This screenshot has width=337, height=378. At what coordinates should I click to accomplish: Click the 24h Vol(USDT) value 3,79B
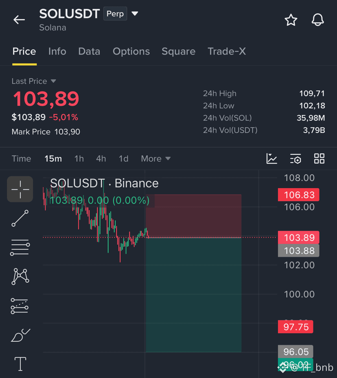click(314, 130)
